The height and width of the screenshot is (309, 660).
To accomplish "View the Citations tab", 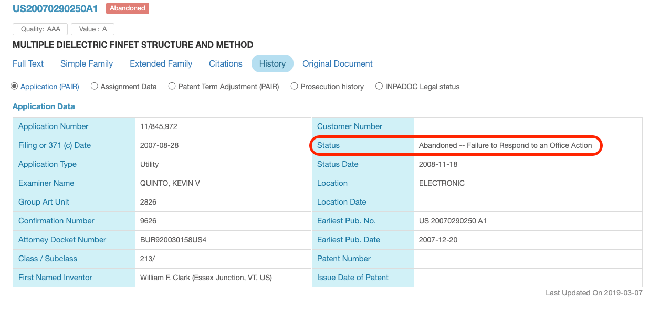I will click(226, 63).
